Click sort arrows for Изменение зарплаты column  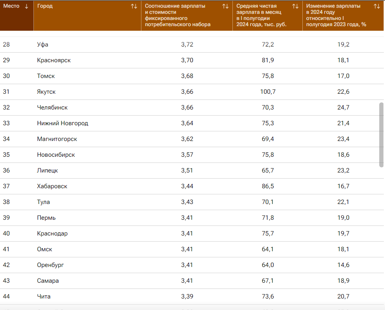pyautogui.click(x=377, y=7)
